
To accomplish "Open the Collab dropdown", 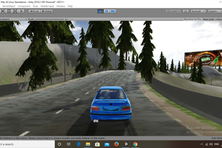I will tap(173, 11).
